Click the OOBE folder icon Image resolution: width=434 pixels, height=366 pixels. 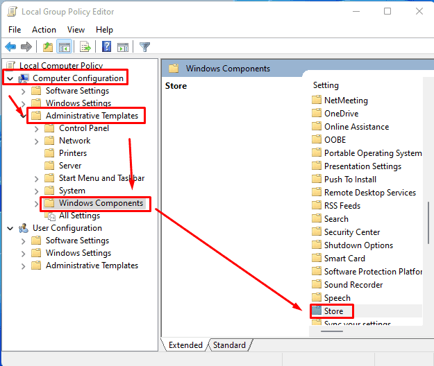(x=317, y=139)
